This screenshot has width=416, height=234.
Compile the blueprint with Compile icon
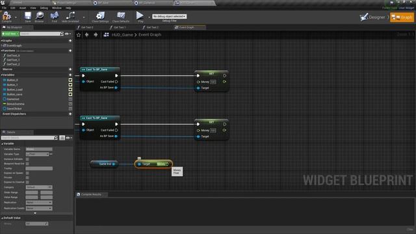click(6, 17)
